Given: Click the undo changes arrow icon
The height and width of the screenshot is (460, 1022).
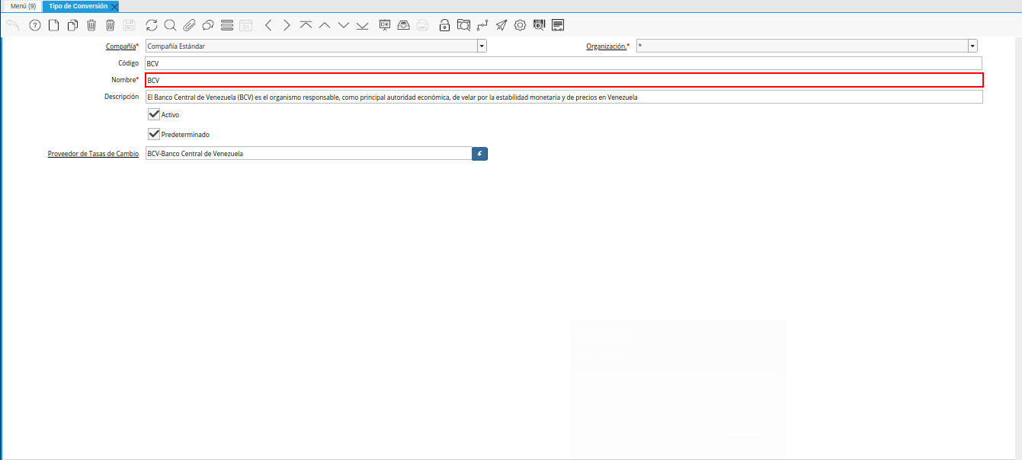Looking at the screenshot, I should [13, 25].
